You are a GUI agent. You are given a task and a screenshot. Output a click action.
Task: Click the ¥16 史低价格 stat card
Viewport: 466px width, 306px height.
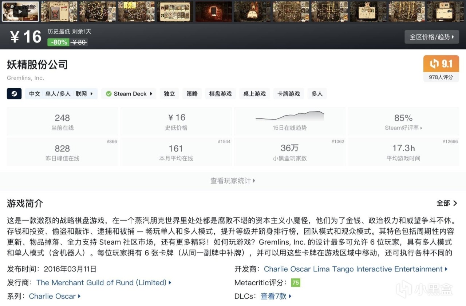point(176,121)
